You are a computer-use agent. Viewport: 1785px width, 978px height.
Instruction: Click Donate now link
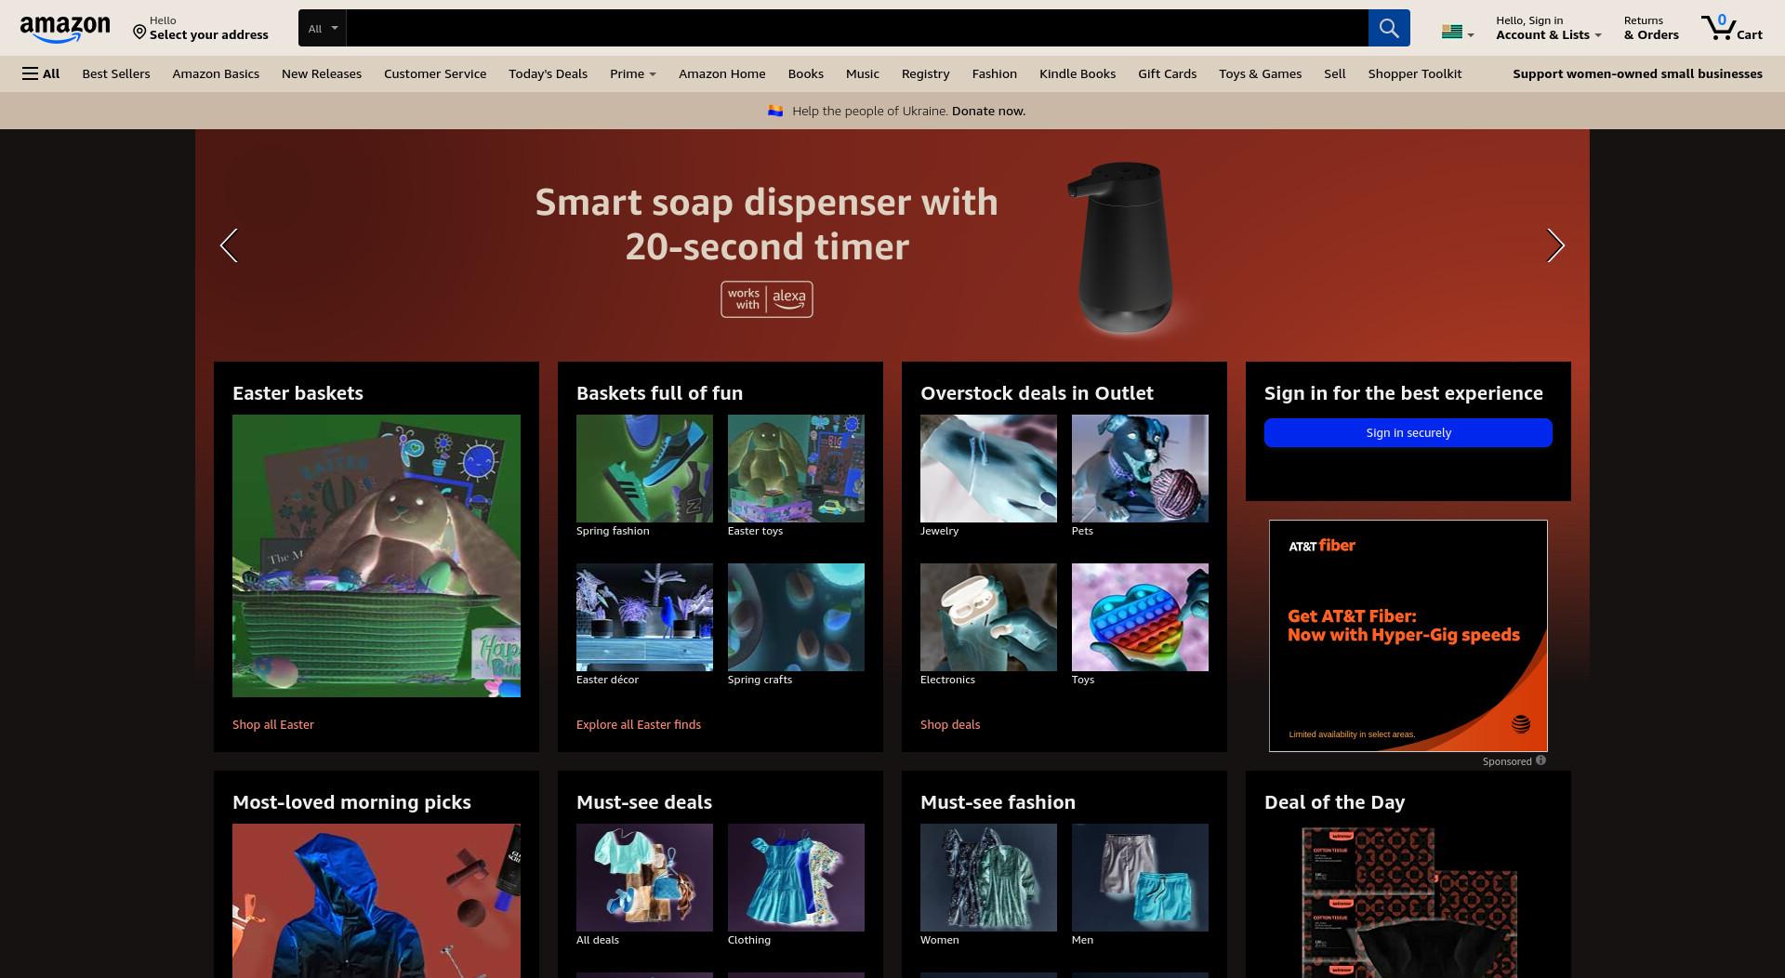[988, 111]
